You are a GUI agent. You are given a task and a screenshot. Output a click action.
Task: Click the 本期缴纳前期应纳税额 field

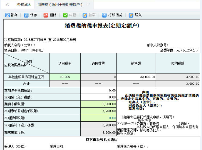point(98,111)
